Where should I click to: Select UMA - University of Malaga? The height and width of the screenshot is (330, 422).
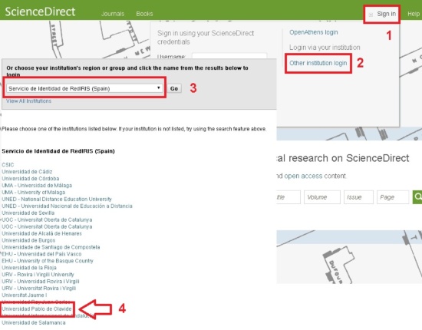[33, 192]
